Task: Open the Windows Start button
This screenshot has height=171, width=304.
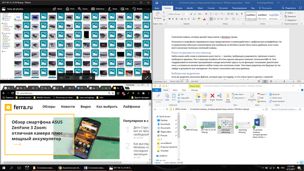Action: 4,168
